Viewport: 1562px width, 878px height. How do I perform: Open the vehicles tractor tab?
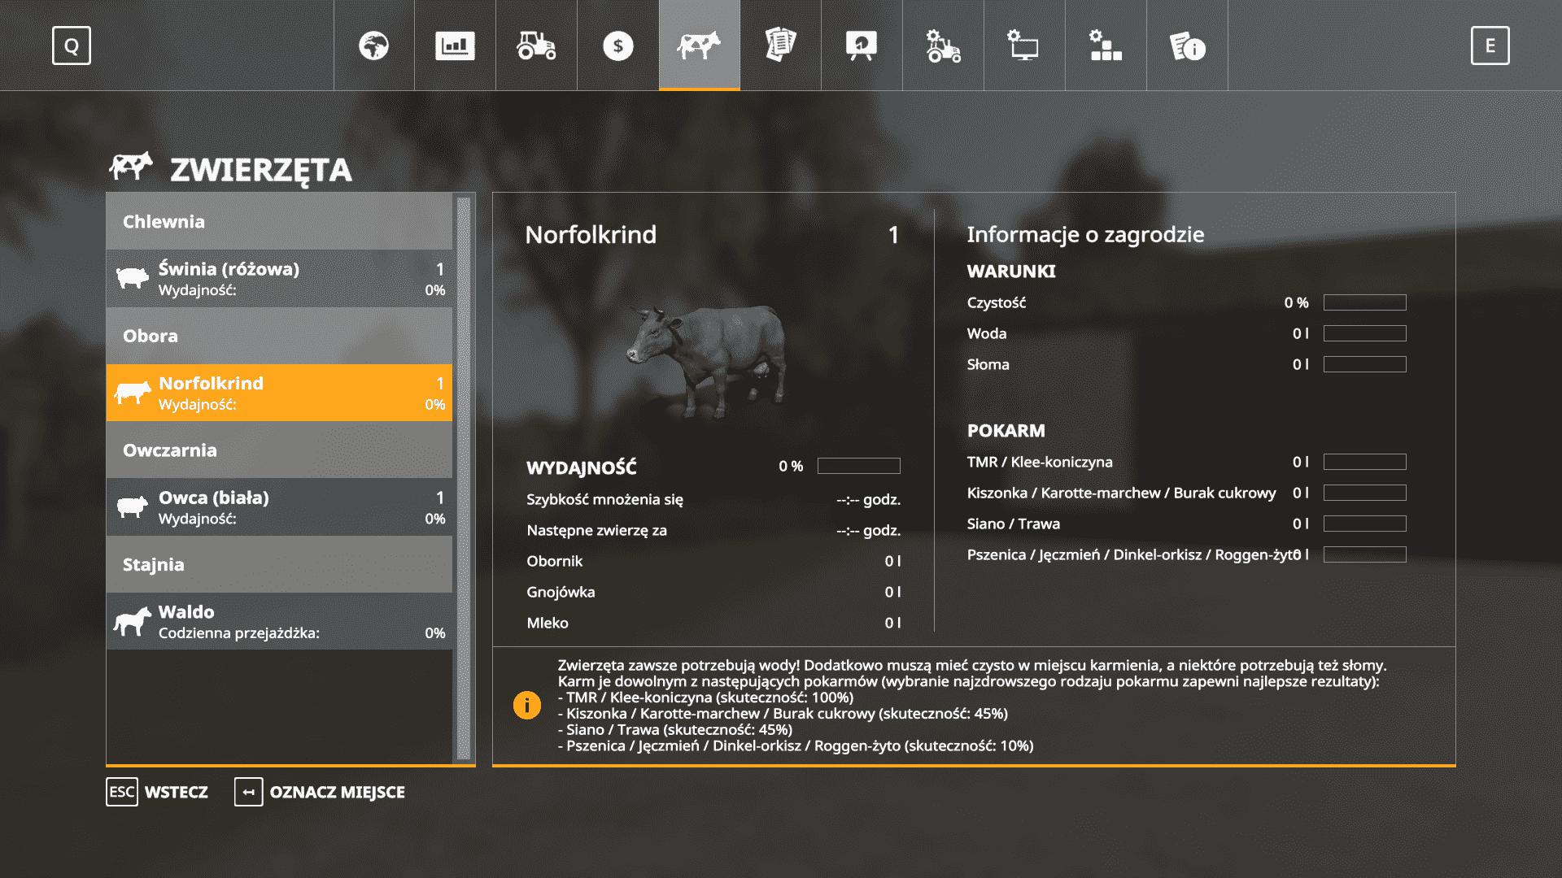point(537,46)
